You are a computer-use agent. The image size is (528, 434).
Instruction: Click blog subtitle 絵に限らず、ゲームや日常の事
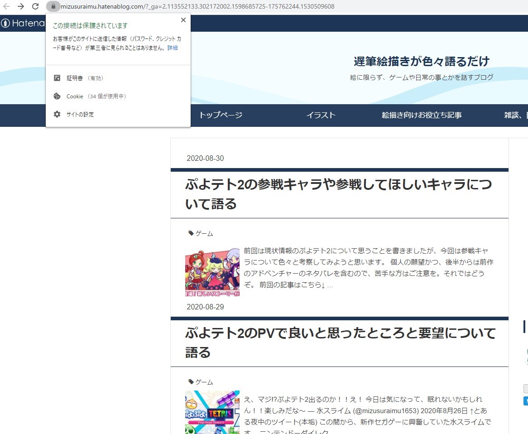[x=422, y=77]
